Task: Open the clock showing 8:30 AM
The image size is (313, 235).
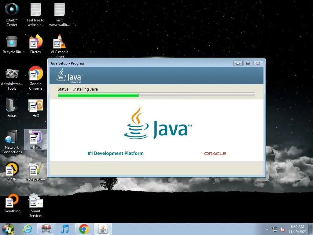Action: click(x=297, y=229)
